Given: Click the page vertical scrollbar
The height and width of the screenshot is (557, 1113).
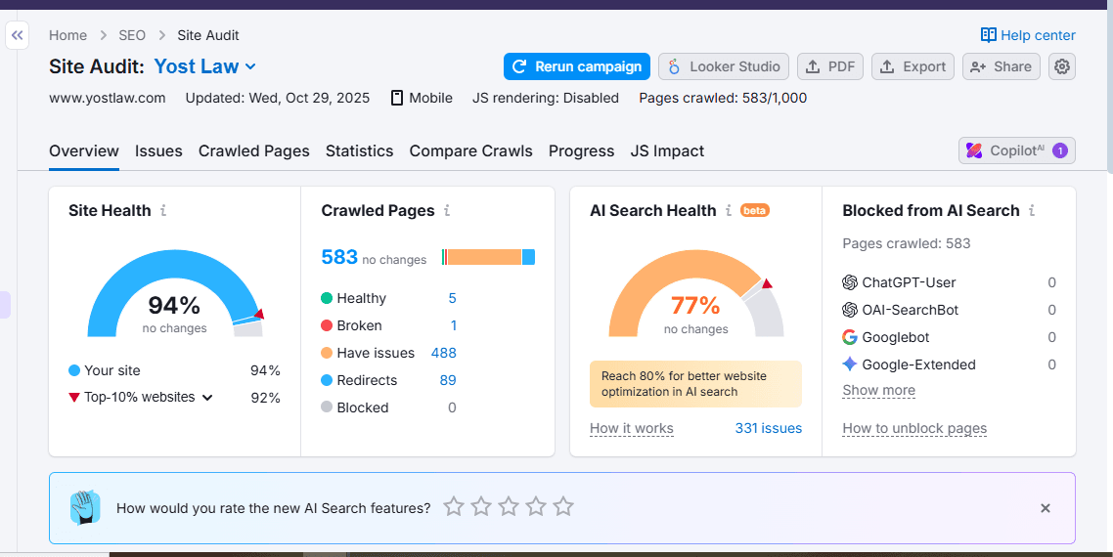Looking at the screenshot, I should pyautogui.click(x=1109, y=91).
